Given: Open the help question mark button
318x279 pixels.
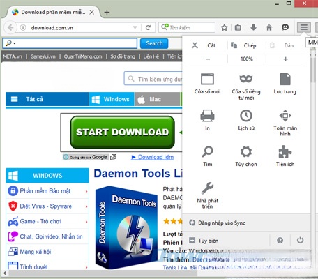Looking at the screenshot, I should coord(280,240).
